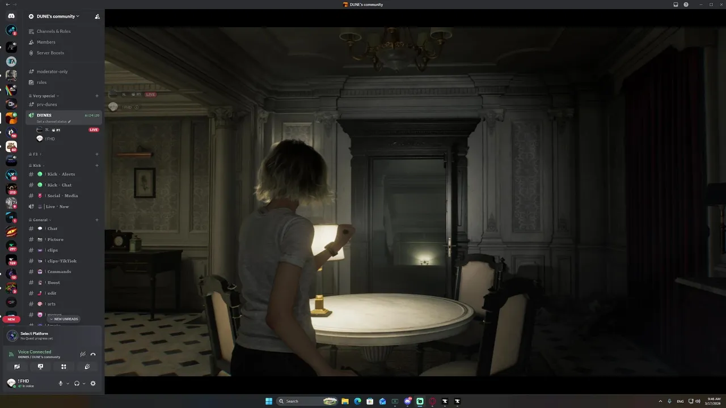Select the streaming user with LIVE badge

click(x=68, y=130)
